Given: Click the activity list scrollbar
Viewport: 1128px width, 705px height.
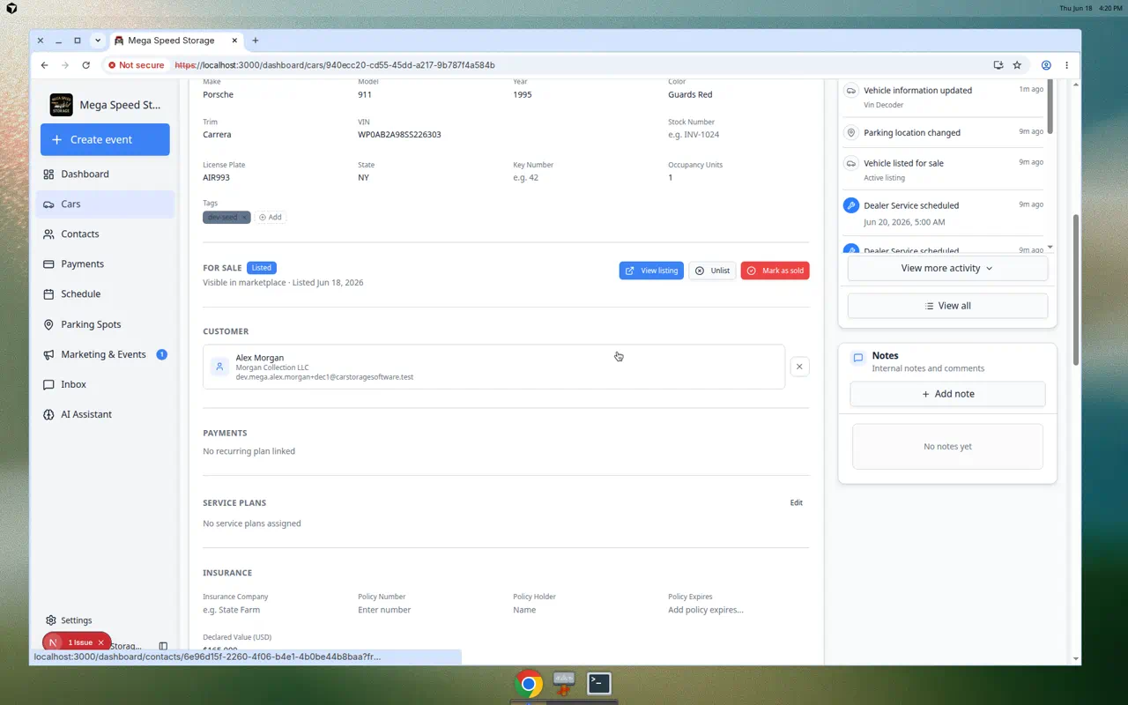Looking at the screenshot, I should coord(1049,106).
